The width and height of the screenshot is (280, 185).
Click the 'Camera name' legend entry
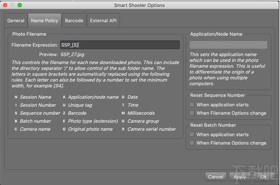35,129
